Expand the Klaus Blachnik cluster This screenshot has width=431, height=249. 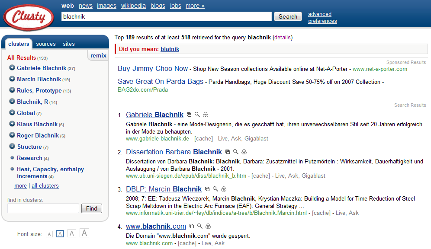(x=12, y=124)
